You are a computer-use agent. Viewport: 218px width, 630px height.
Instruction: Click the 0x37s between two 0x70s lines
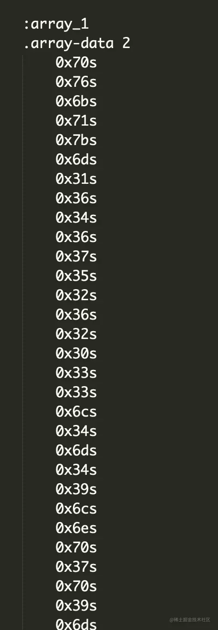76,567
